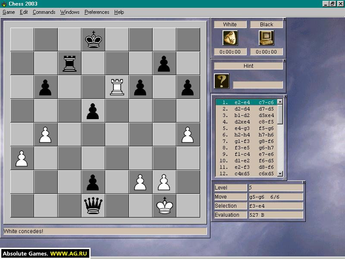
Task: Select move row 5. e4-g3 f5-g6
Action: click(246, 128)
